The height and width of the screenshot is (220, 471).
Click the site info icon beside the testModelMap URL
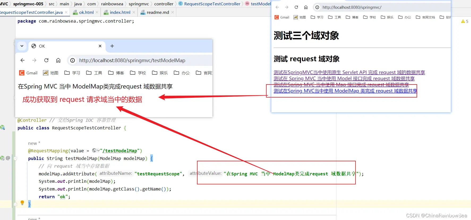(72, 61)
